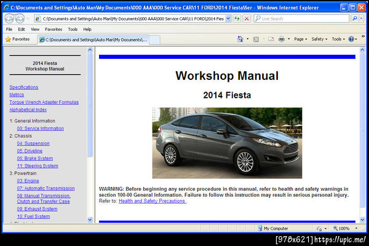Viewport: 369px width, 246px height.
Task: Click the Refresh page icon
Action: point(237,18)
